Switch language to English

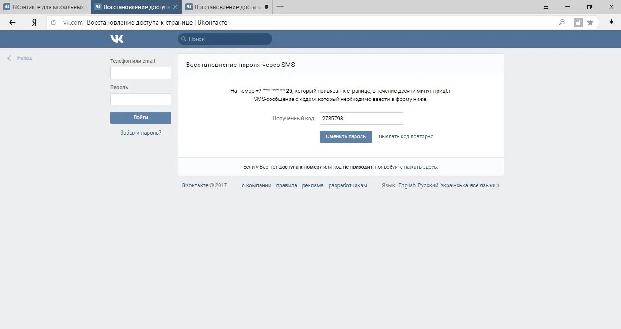point(407,185)
